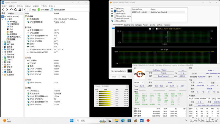The width and height of the screenshot is (220, 124).
Task: Show hidden system tray icons
Action: (x=186, y=120)
